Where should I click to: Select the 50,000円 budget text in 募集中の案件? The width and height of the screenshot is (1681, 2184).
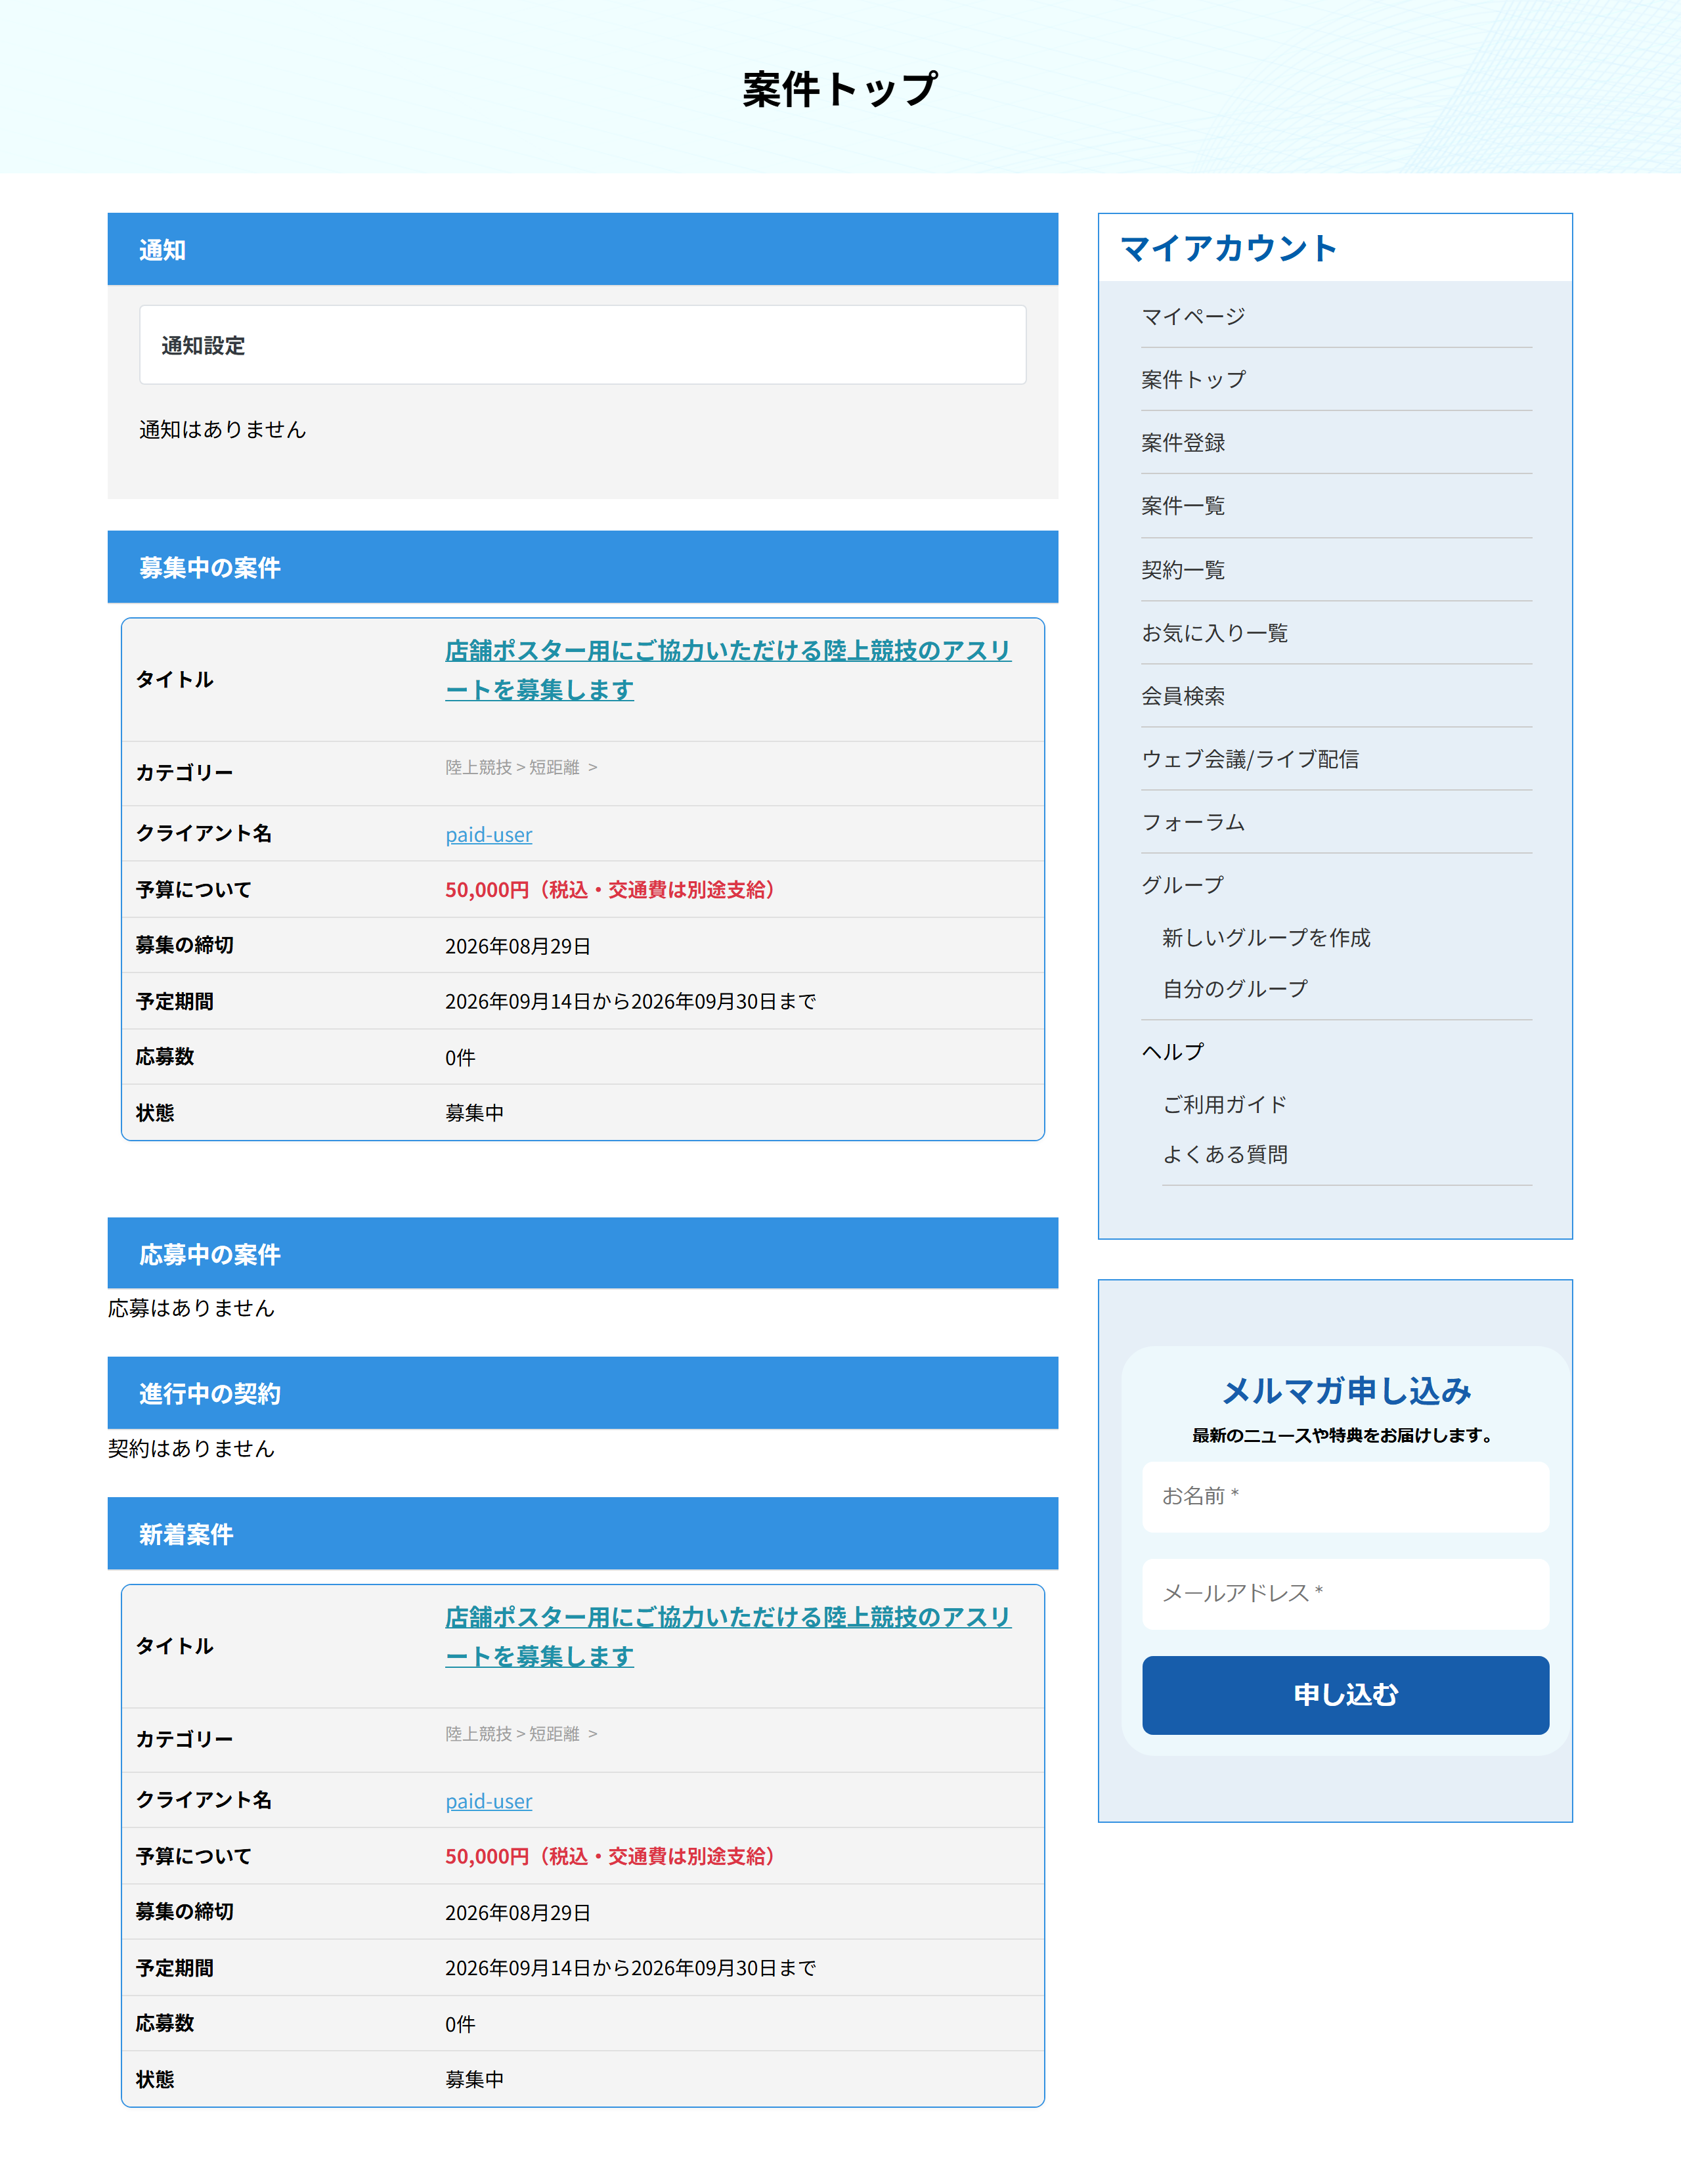pos(611,889)
